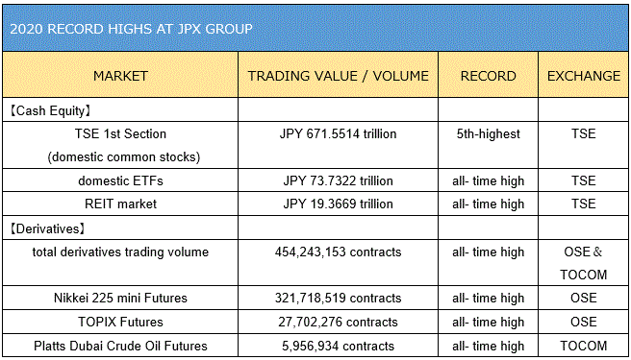Select the 454,243,153 contracts cell
This screenshot has height=360, width=631.
coord(338,263)
